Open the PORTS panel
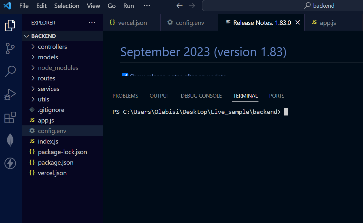 point(277,96)
